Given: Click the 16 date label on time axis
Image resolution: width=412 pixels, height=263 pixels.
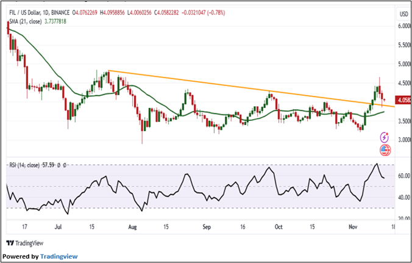Looking at the screenshot, I should [x=243, y=227].
